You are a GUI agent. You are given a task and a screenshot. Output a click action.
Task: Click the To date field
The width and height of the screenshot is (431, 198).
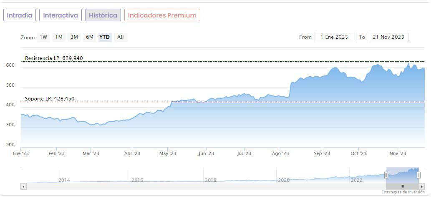388,37
